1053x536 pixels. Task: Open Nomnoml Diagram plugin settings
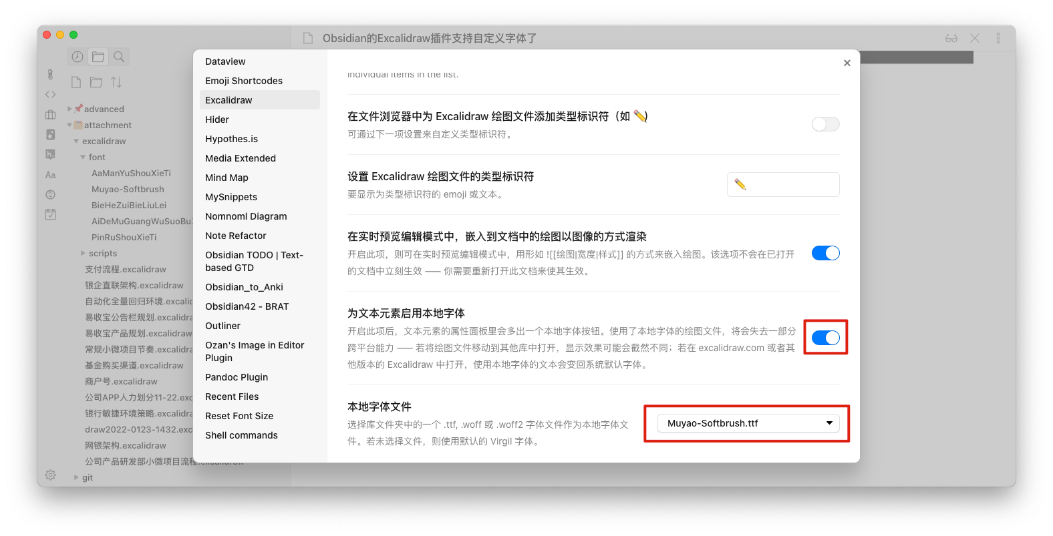tap(260, 216)
